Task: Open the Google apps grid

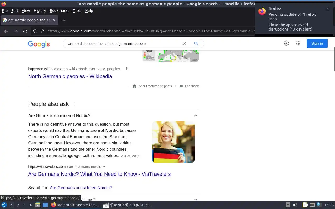Action: [x=298, y=43]
